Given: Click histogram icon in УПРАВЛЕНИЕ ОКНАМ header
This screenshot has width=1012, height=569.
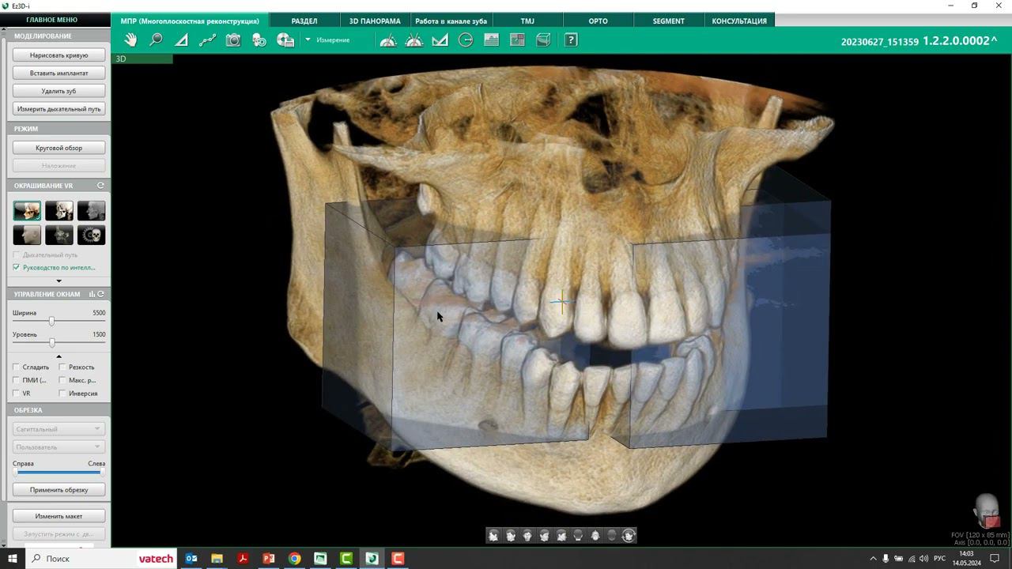Looking at the screenshot, I should 93,294.
